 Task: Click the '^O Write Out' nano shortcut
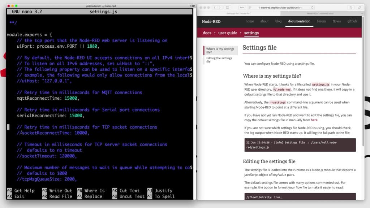57,191
